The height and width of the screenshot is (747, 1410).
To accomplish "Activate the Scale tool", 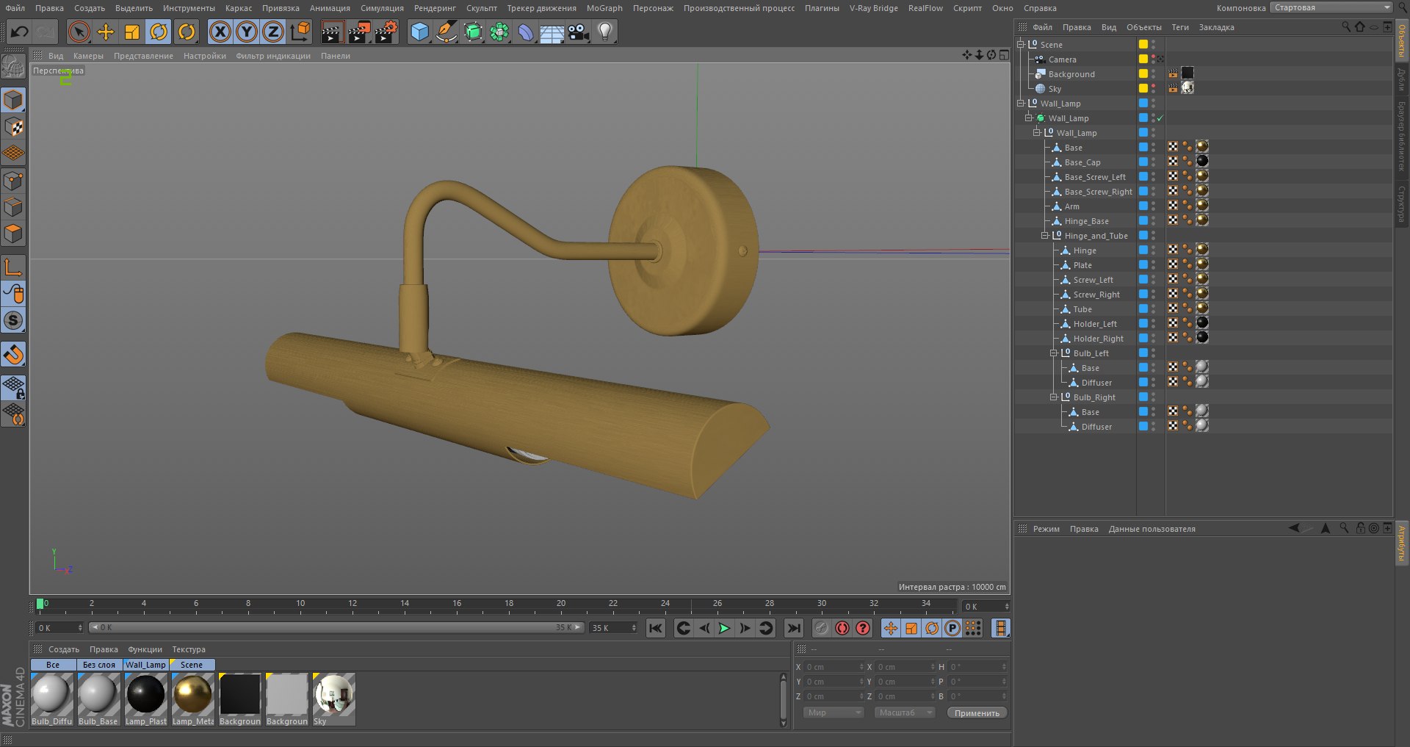I will pos(132,32).
